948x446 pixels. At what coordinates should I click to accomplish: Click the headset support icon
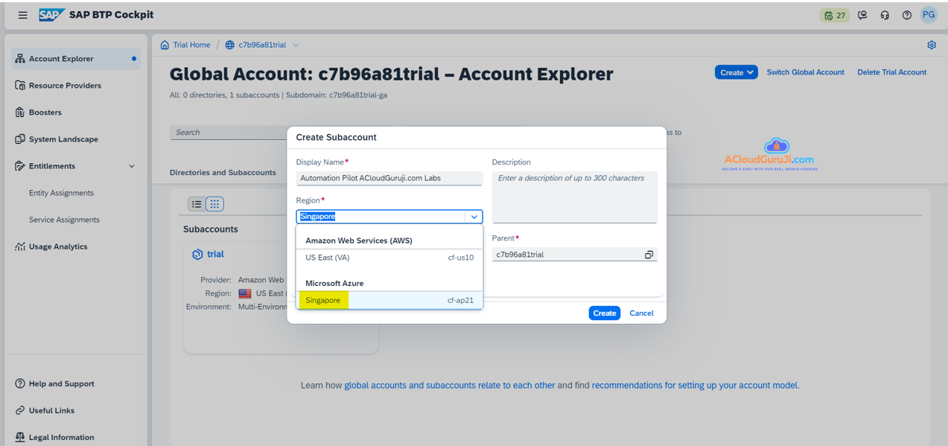point(885,15)
